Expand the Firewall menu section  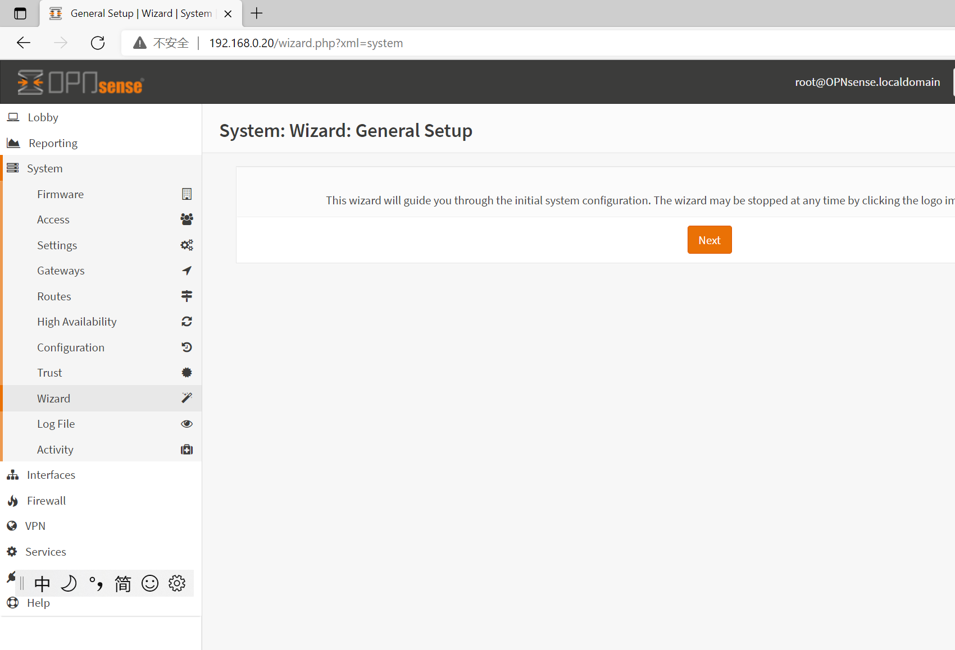(x=46, y=500)
